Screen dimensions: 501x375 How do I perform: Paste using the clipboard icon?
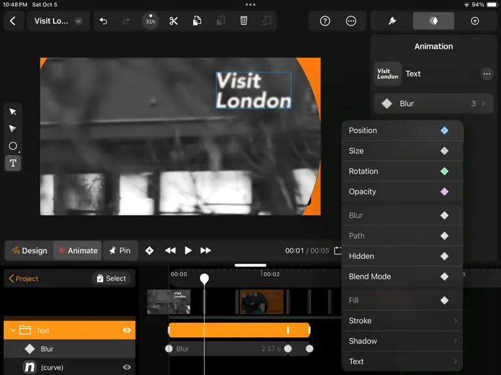coord(220,21)
